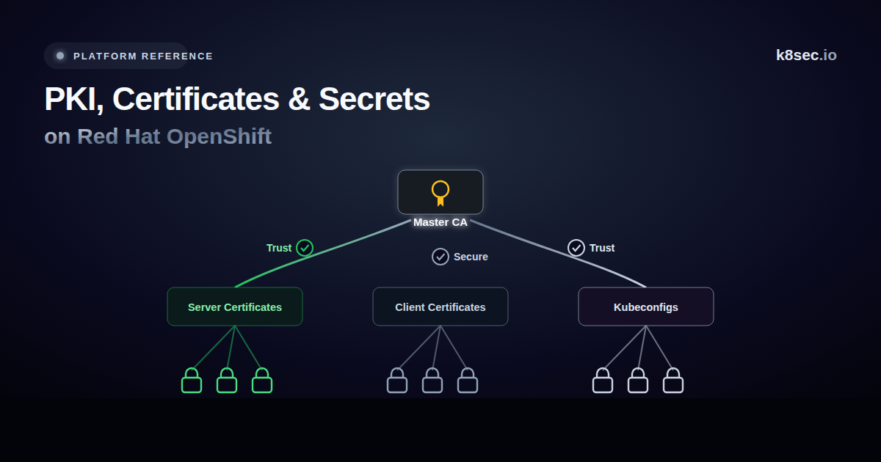The width and height of the screenshot is (881, 462).
Task: Open the Kubeconfigs node
Action: pos(646,307)
